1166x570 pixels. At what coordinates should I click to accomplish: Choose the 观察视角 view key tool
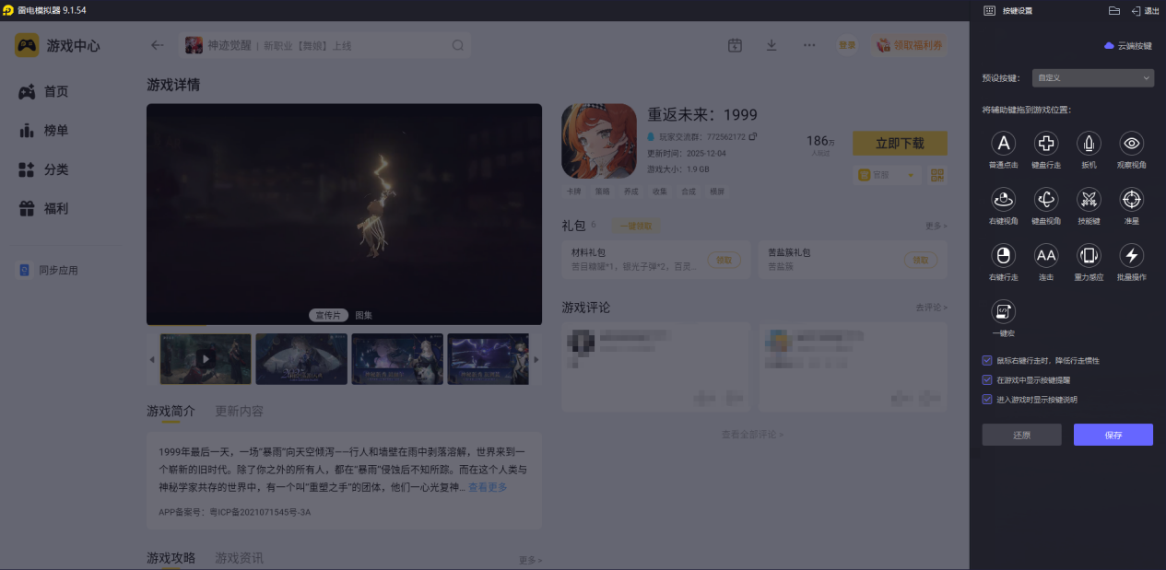(1131, 144)
